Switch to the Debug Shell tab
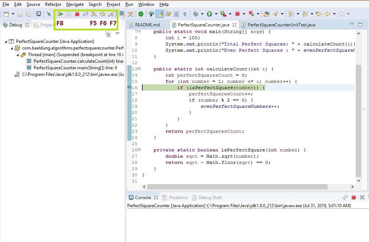Screen dimensions: 369x242 click(x=207, y=198)
